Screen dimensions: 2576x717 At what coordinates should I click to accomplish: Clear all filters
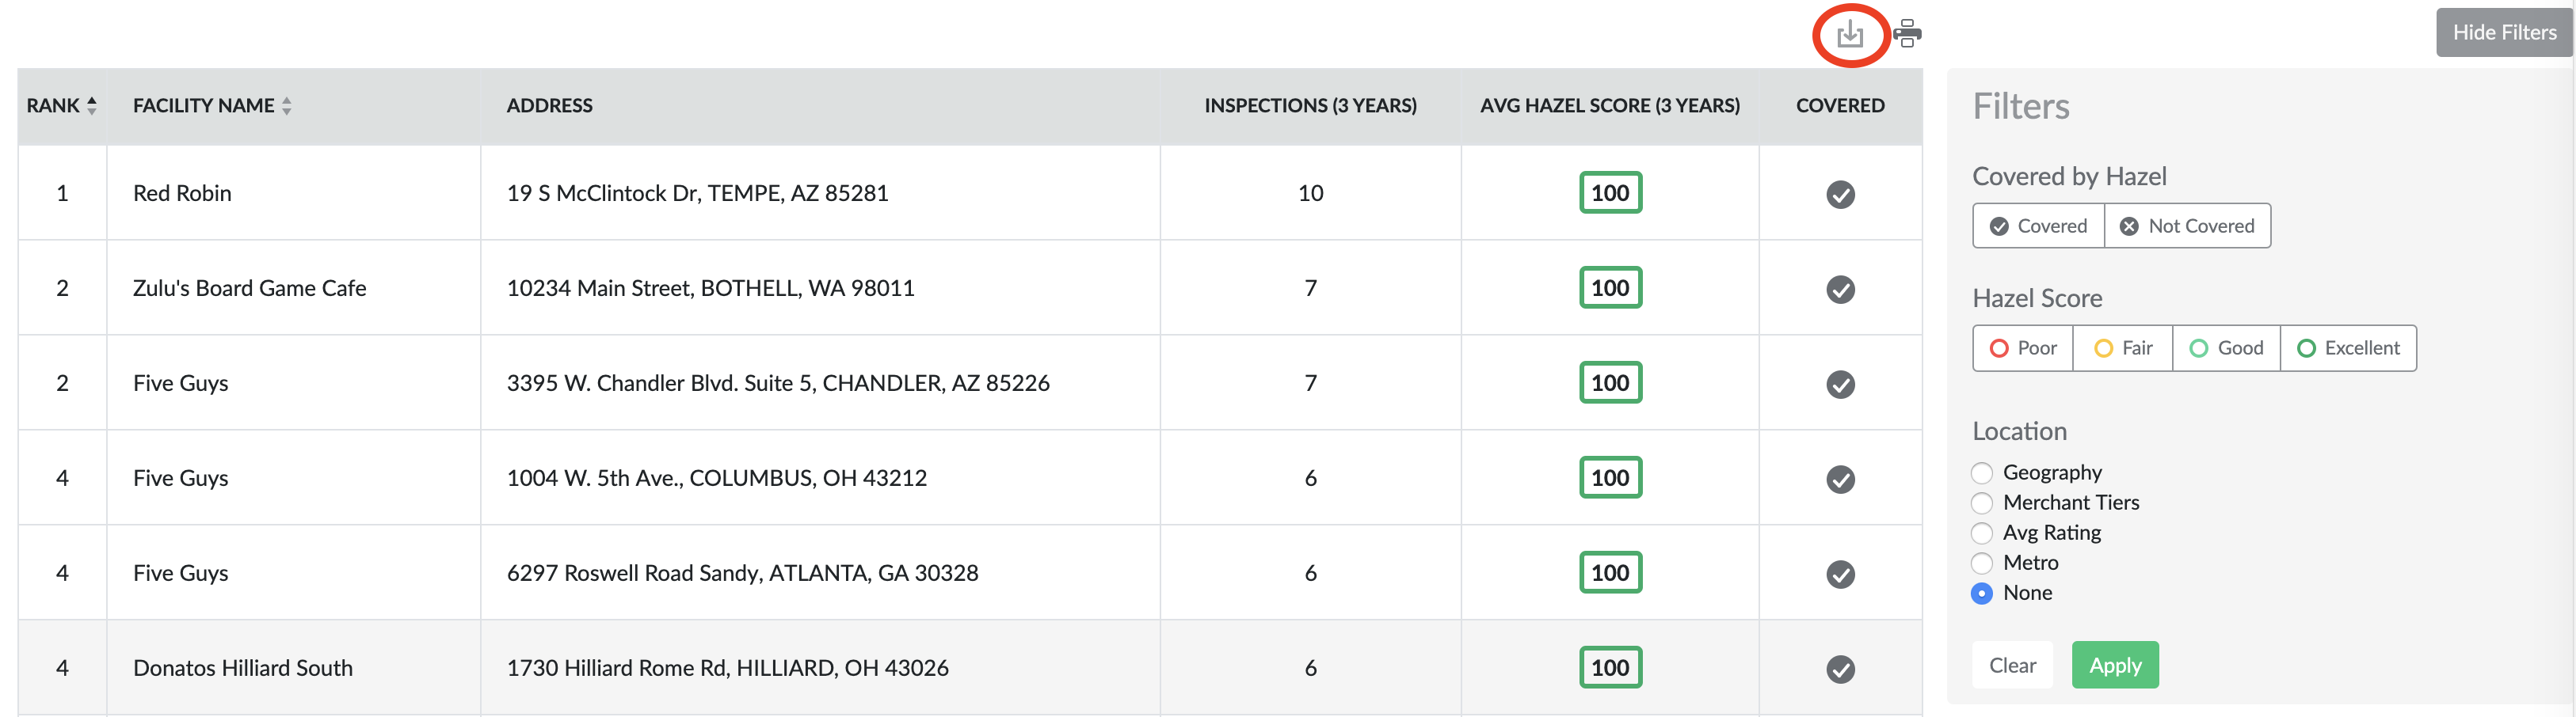point(2012,665)
